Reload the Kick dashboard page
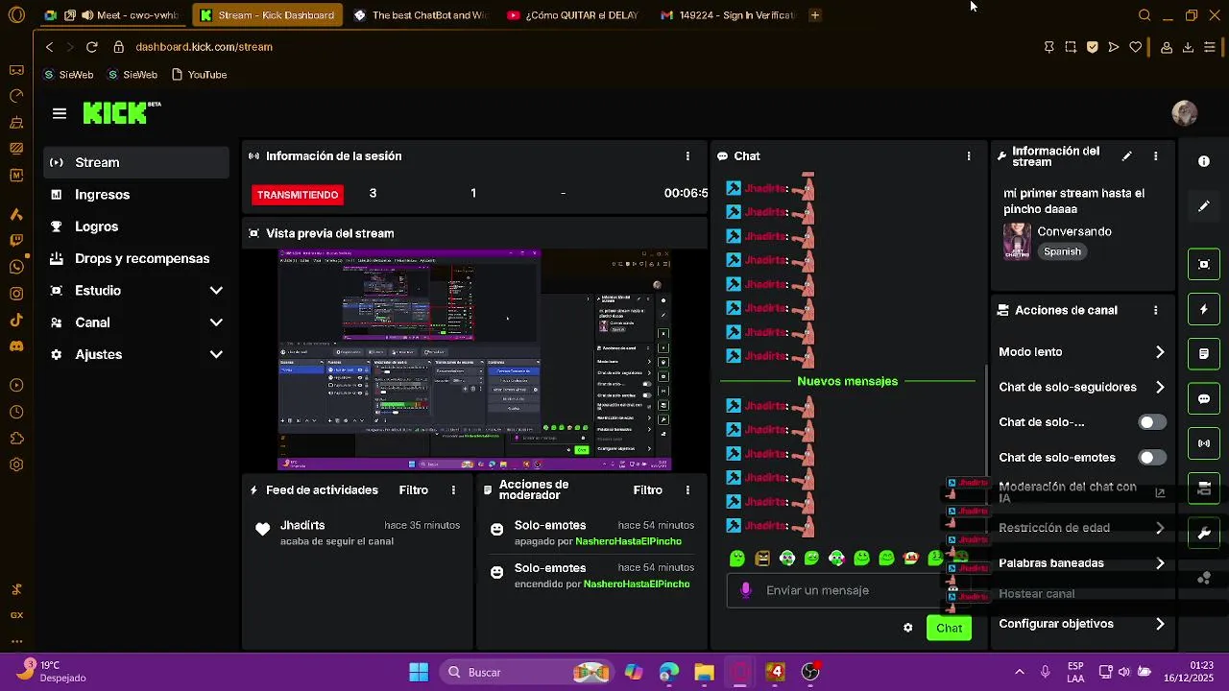1229x691 pixels. click(x=92, y=46)
